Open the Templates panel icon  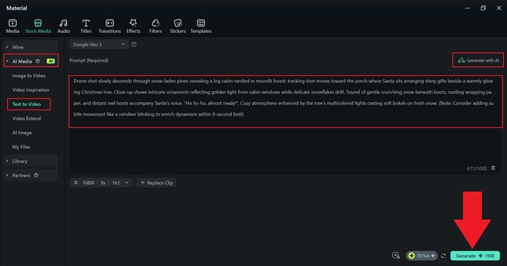(x=201, y=26)
